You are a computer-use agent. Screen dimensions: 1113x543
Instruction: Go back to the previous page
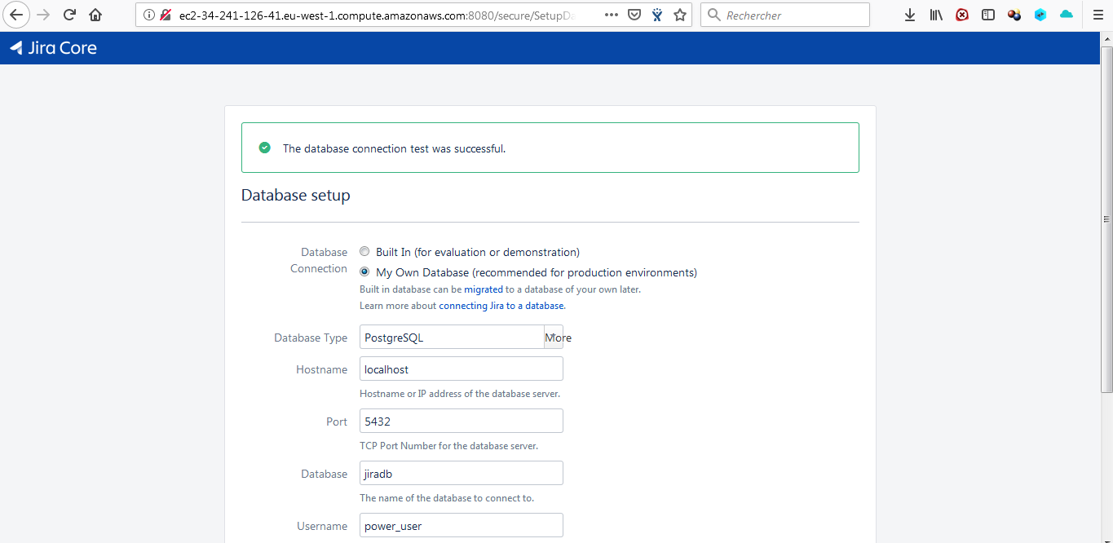pos(16,15)
